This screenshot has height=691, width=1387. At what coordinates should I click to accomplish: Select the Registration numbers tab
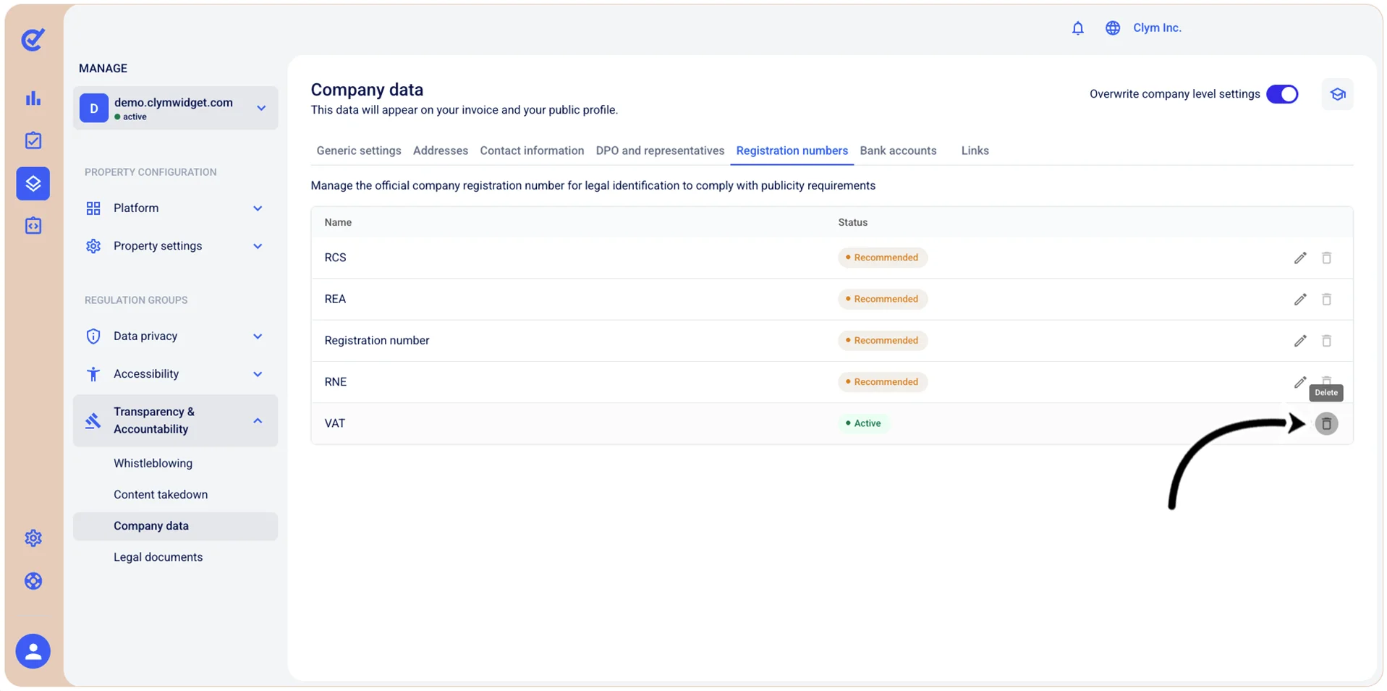pos(792,151)
